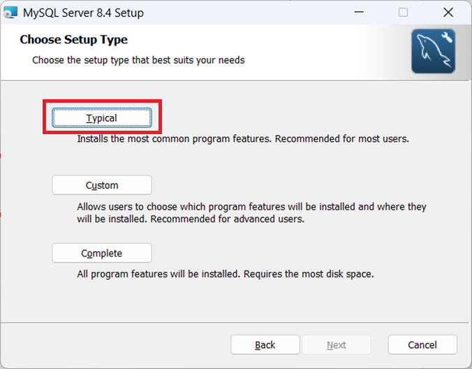This screenshot has width=472, height=369.
Task: Pick the Complete setup type
Action: [x=102, y=253]
